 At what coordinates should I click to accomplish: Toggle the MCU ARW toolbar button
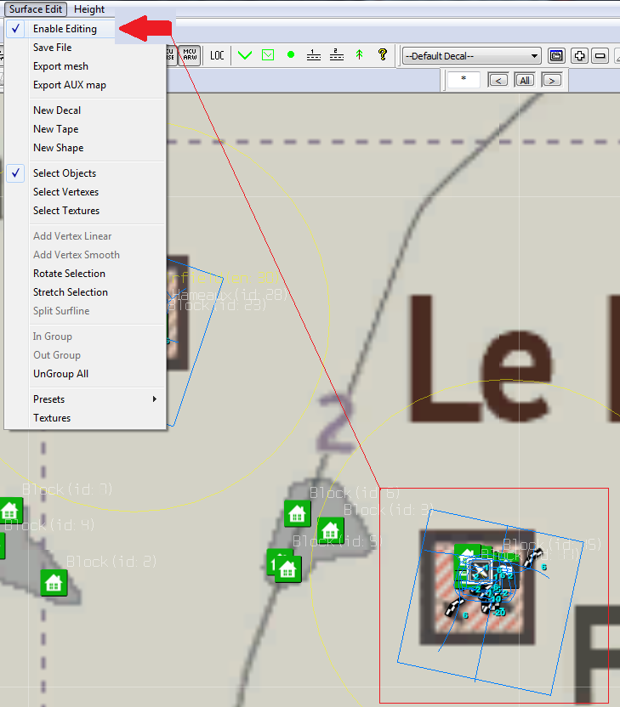click(x=190, y=55)
